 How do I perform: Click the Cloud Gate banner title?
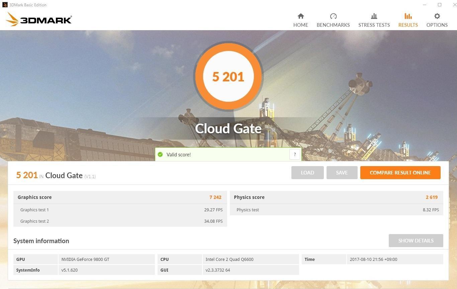[x=228, y=129]
